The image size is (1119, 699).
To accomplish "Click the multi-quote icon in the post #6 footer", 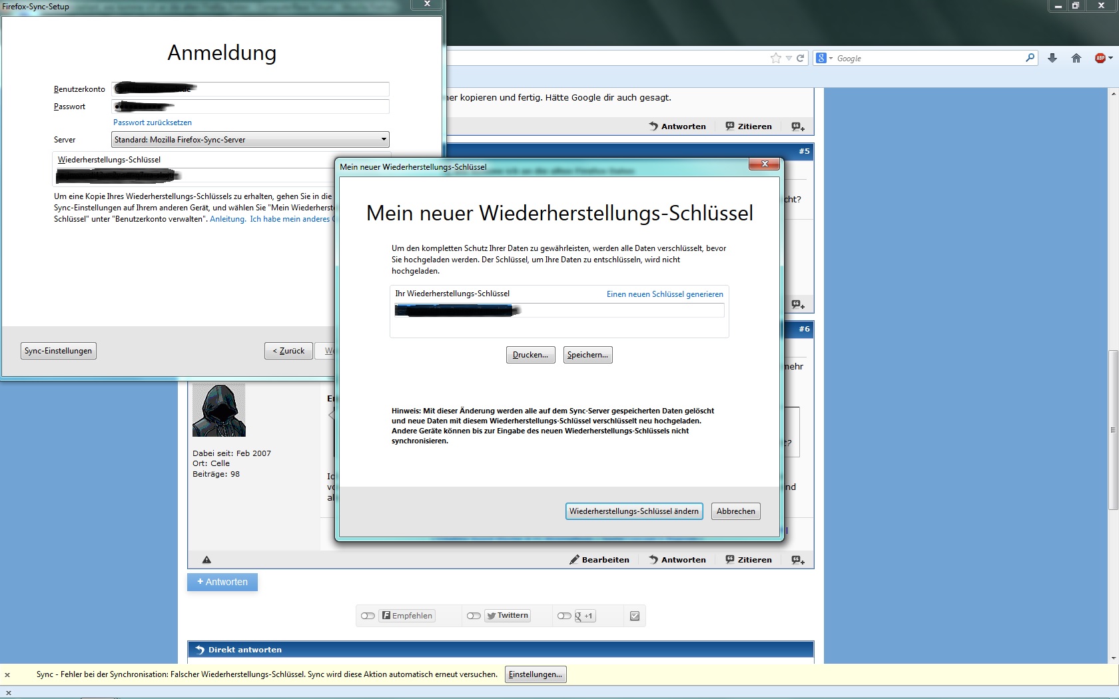I will click(x=798, y=560).
